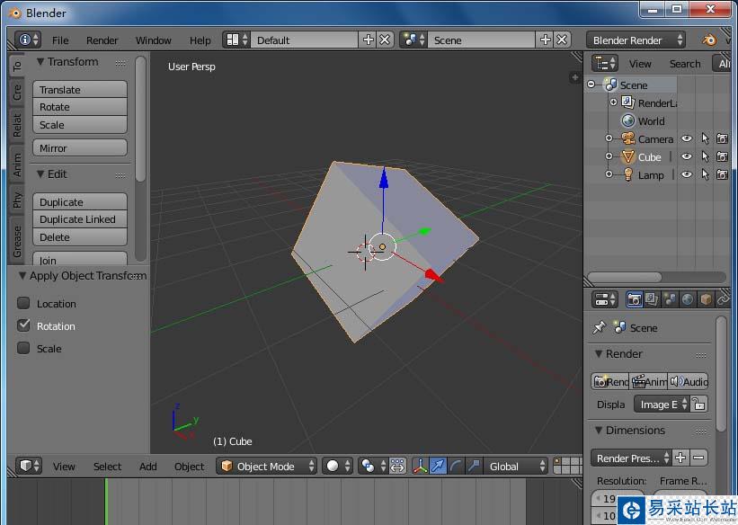Select the World item in outliner
This screenshot has height=525, width=738.
[x=651, y=120]
